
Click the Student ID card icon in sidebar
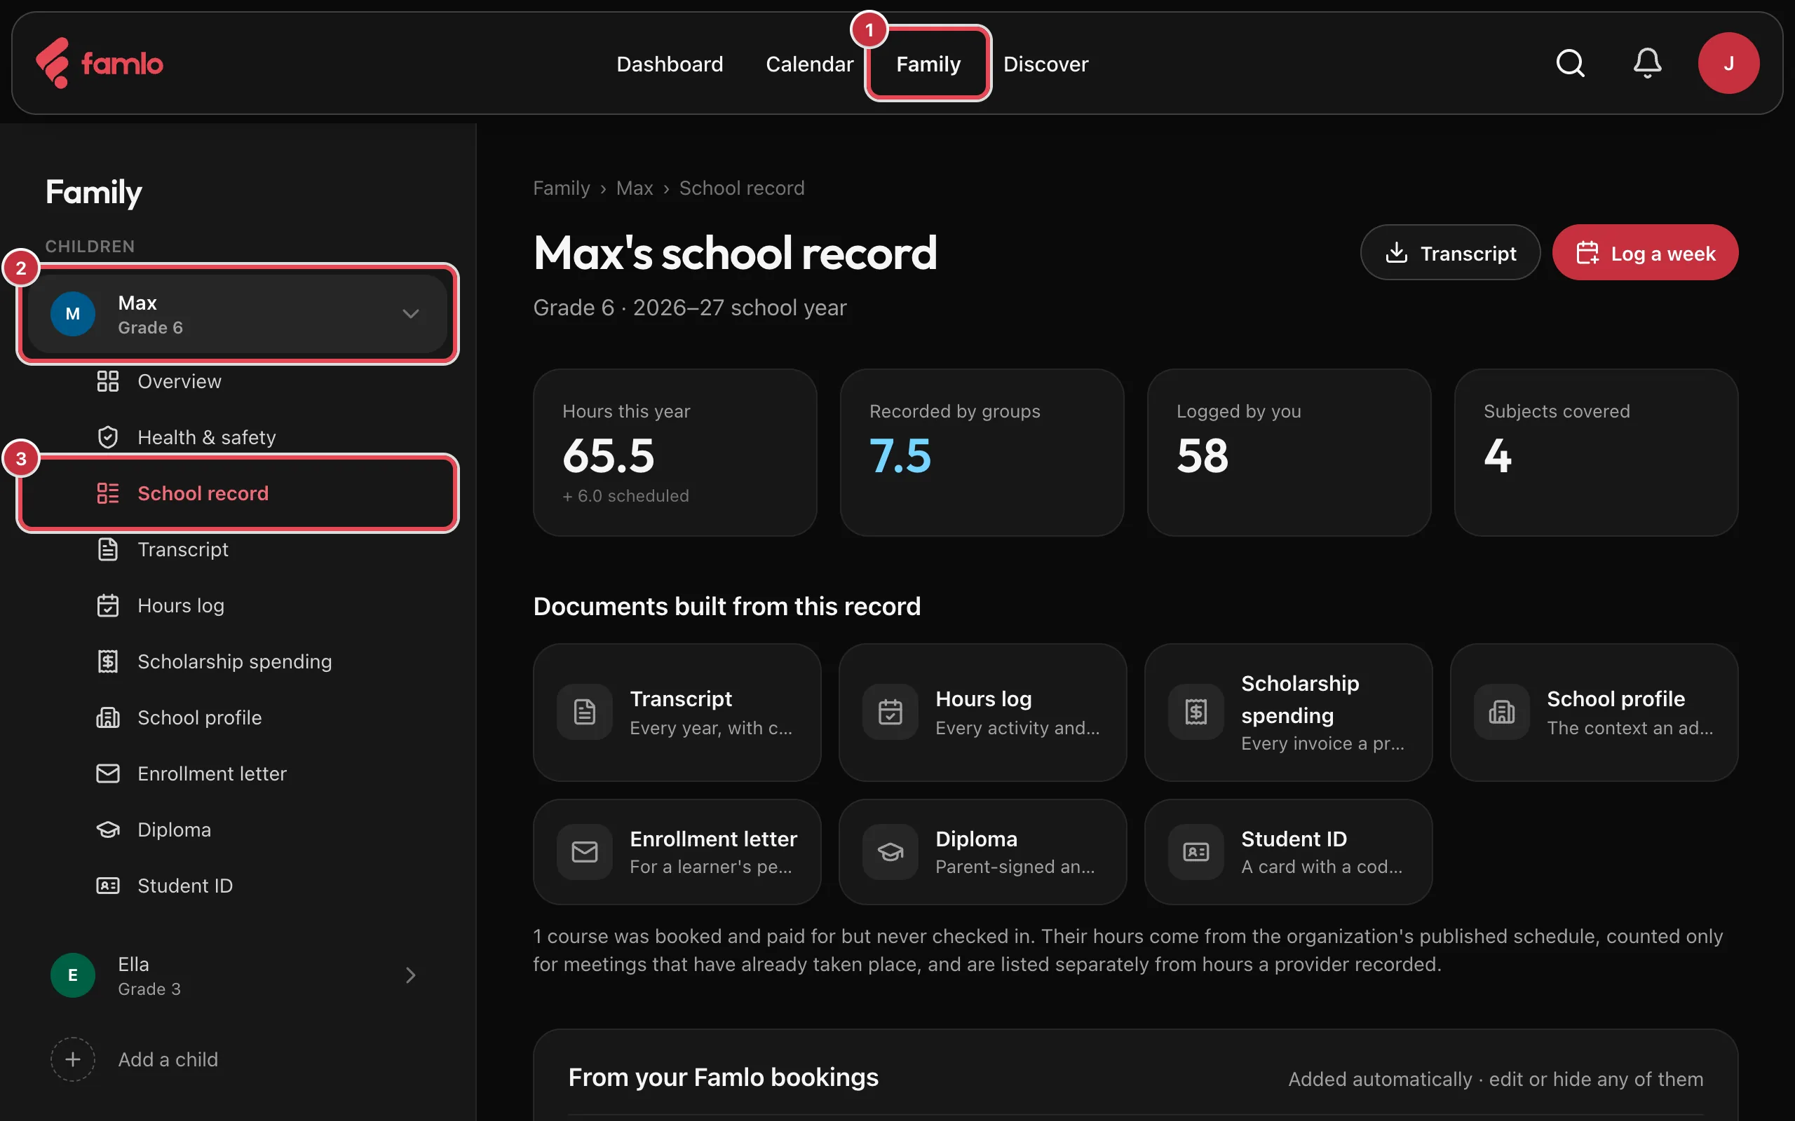pos(107,885)
